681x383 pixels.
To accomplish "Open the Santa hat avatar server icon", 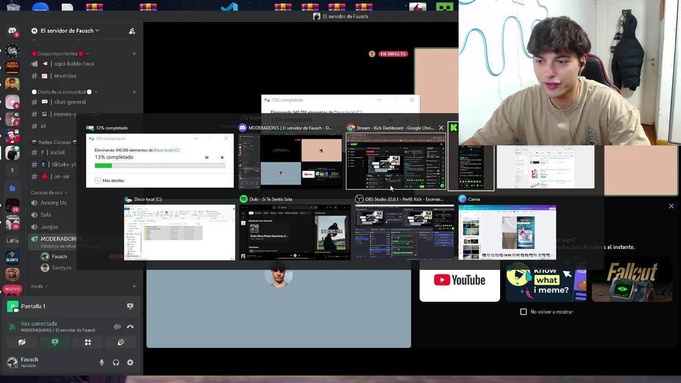I will (12, 135).
